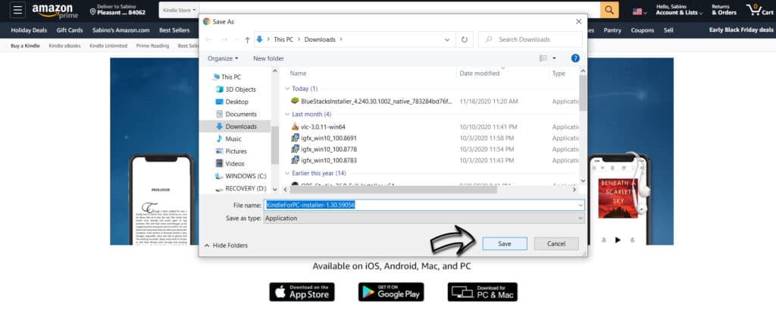Sort files by Date modified column
Viewport: 776px width, 333px height.
pos(479,74)
